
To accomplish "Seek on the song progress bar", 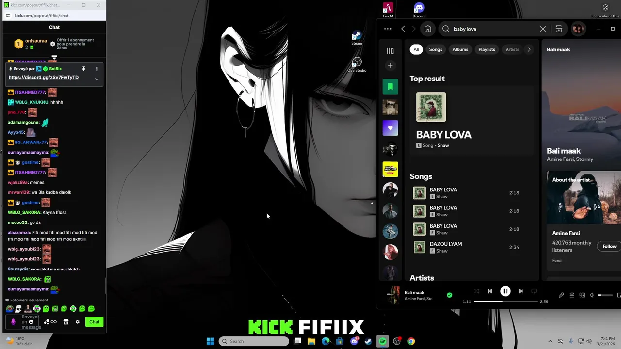I will pyautogui.click(x=506, y=301).
